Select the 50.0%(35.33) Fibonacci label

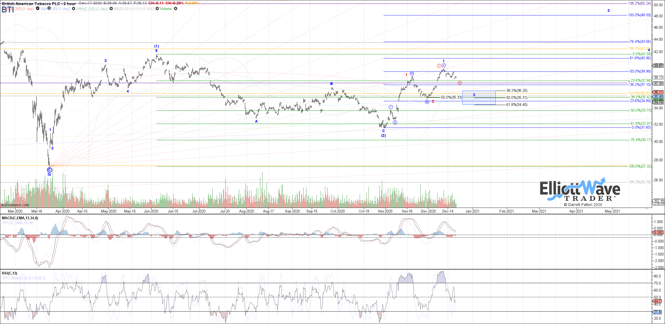click(x=452, y=97)
